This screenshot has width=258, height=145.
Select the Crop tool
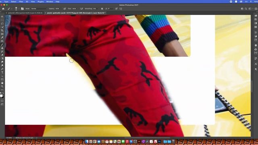tap(2, 31)
